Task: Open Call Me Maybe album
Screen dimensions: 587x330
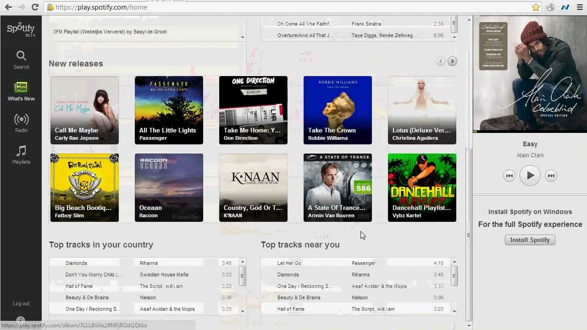Action: tap(84, 110)
